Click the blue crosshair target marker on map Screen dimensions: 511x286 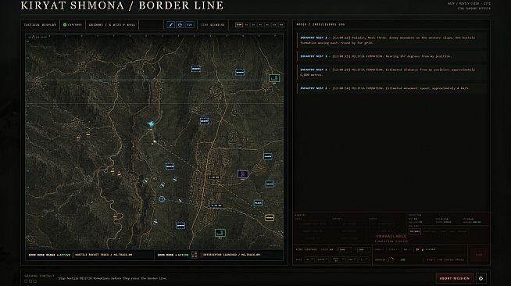tap(162, 198)
